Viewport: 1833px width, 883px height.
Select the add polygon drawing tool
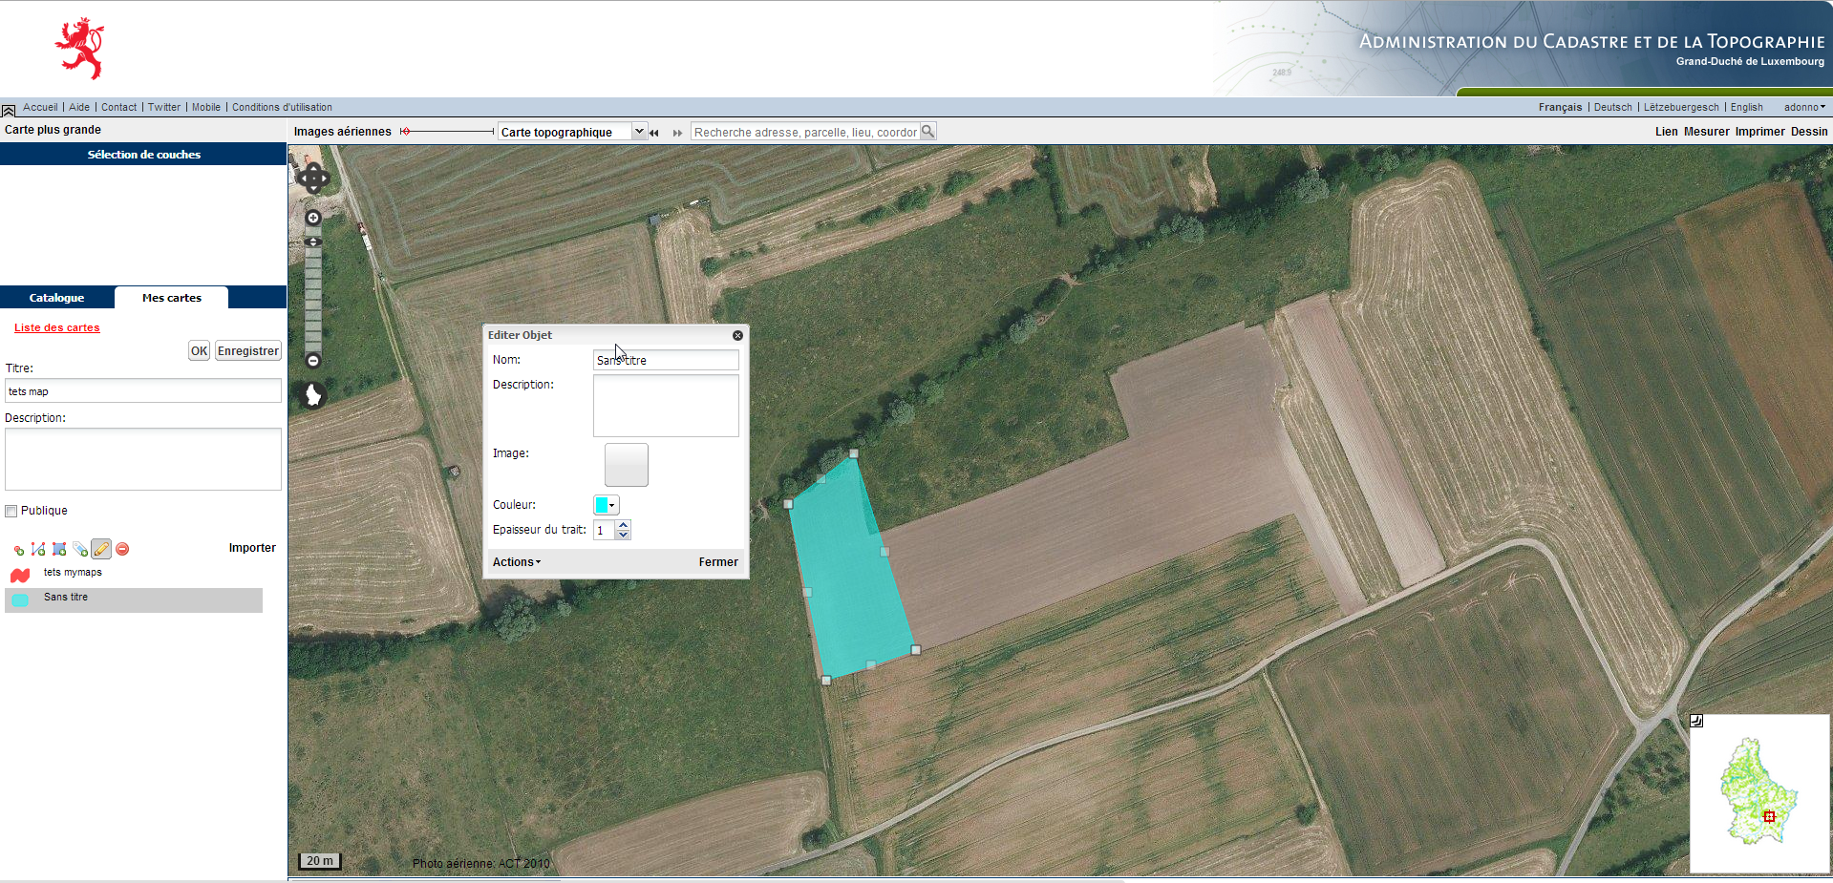coord(59,549)
